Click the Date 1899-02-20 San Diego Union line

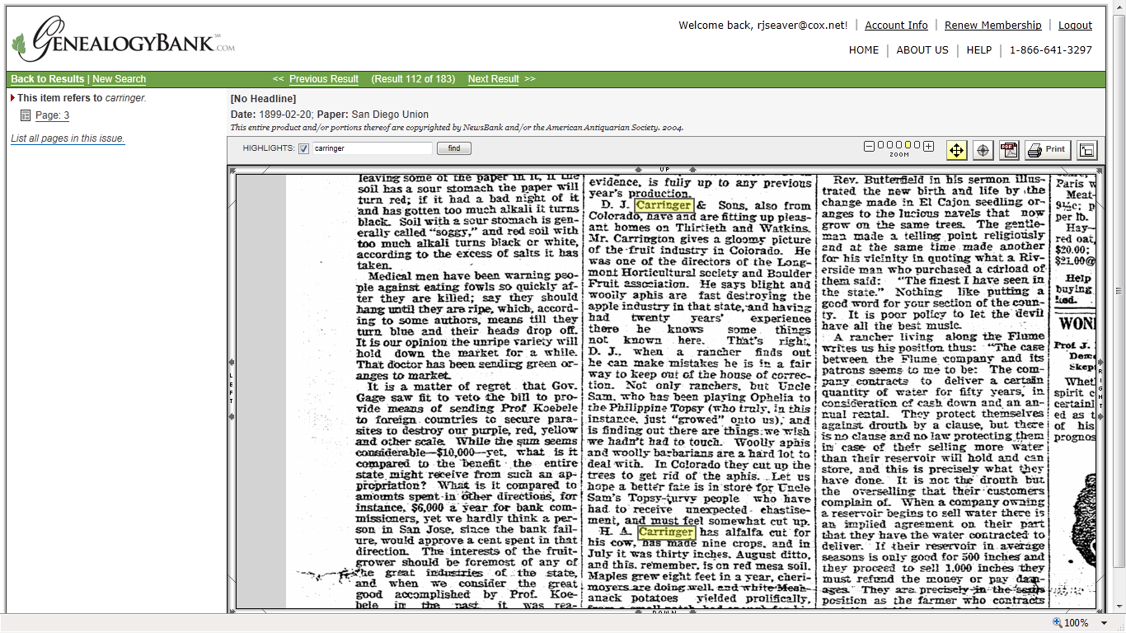point(330,115)
